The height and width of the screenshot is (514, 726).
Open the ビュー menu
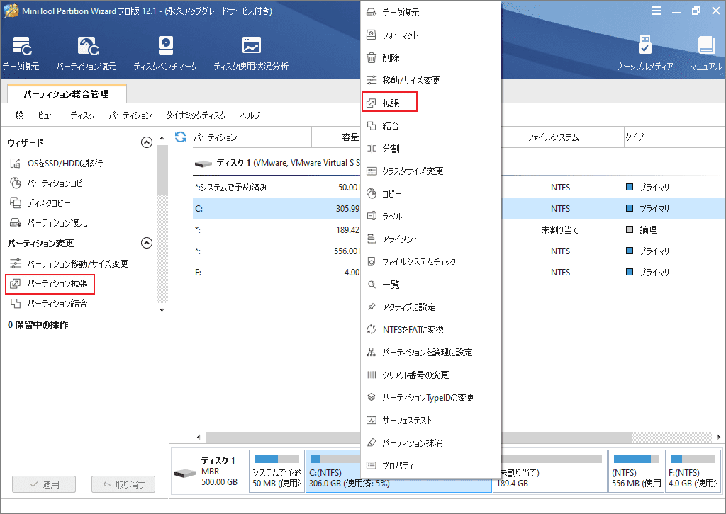(x=47, y=115)
